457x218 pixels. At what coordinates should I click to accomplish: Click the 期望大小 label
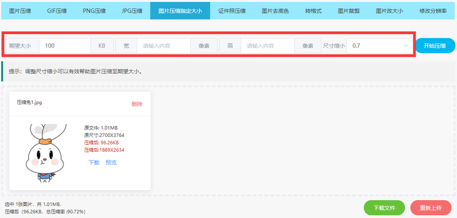[20, 46]
